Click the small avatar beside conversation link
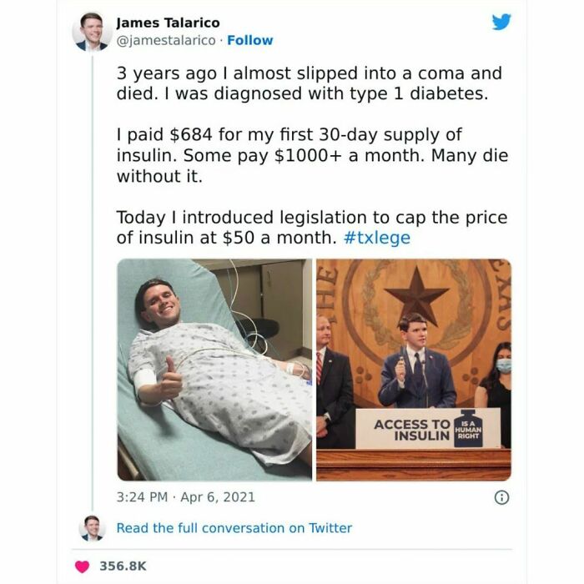The image size is (584, 584). (x=92, y=528)
